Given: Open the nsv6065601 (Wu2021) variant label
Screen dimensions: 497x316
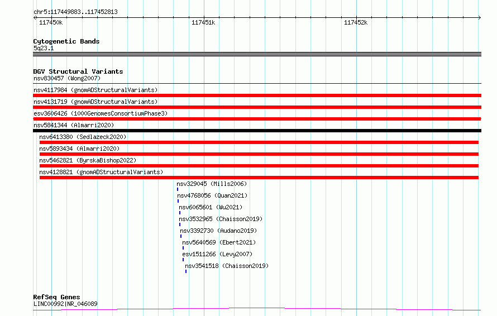Looking at the screenshot, I should click(x=211, y=207).
